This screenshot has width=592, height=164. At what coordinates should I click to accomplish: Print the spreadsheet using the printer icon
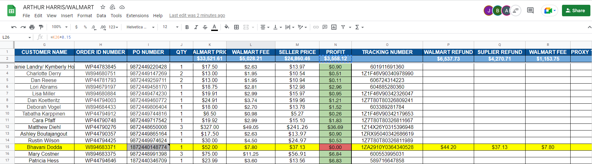point(32,27)
